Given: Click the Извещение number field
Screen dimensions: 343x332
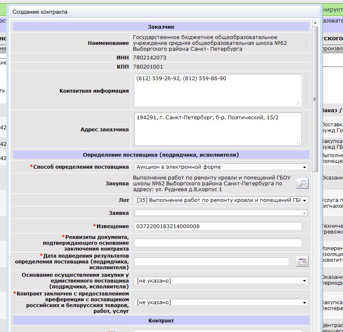Looking at the screenshot, I should pyautogui.click(x=218, y=226).
